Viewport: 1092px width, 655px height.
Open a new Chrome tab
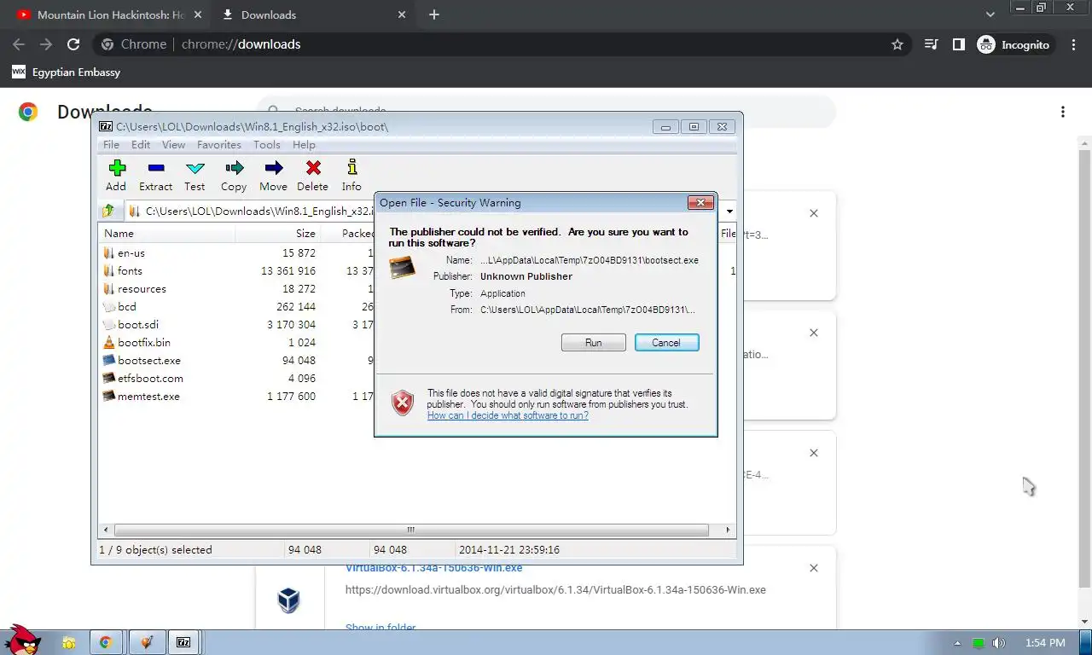pos(434,14)
